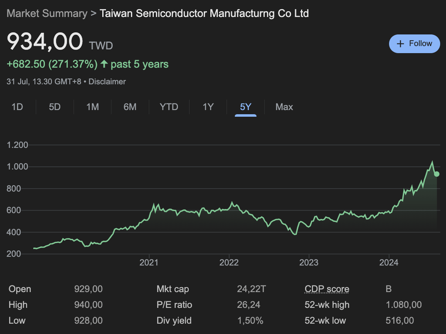The height and width of the screenshot is (334, 446).
Task: Click the 2023 label on chart axis
Action: coord(309,263)
